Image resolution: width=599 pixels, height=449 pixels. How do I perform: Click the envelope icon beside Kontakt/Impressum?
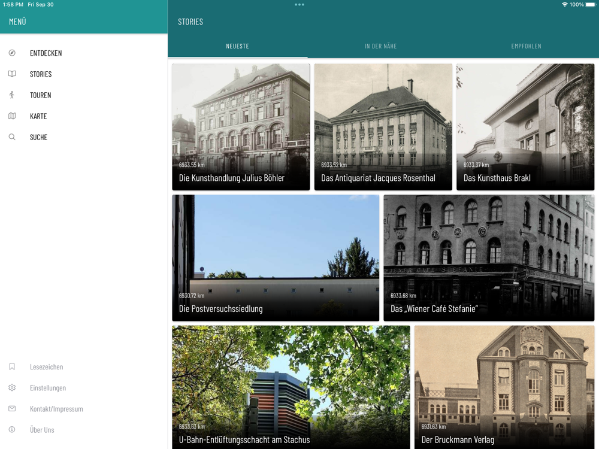tap(12, 408)
